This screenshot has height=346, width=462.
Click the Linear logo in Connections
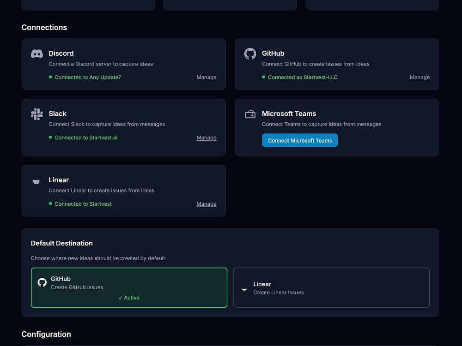(36, 182)
